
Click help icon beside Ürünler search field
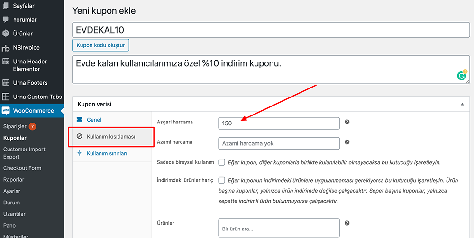pos(347,223)
